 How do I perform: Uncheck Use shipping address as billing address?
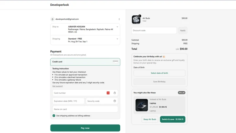pyautogui.click(x=54, y=116)
